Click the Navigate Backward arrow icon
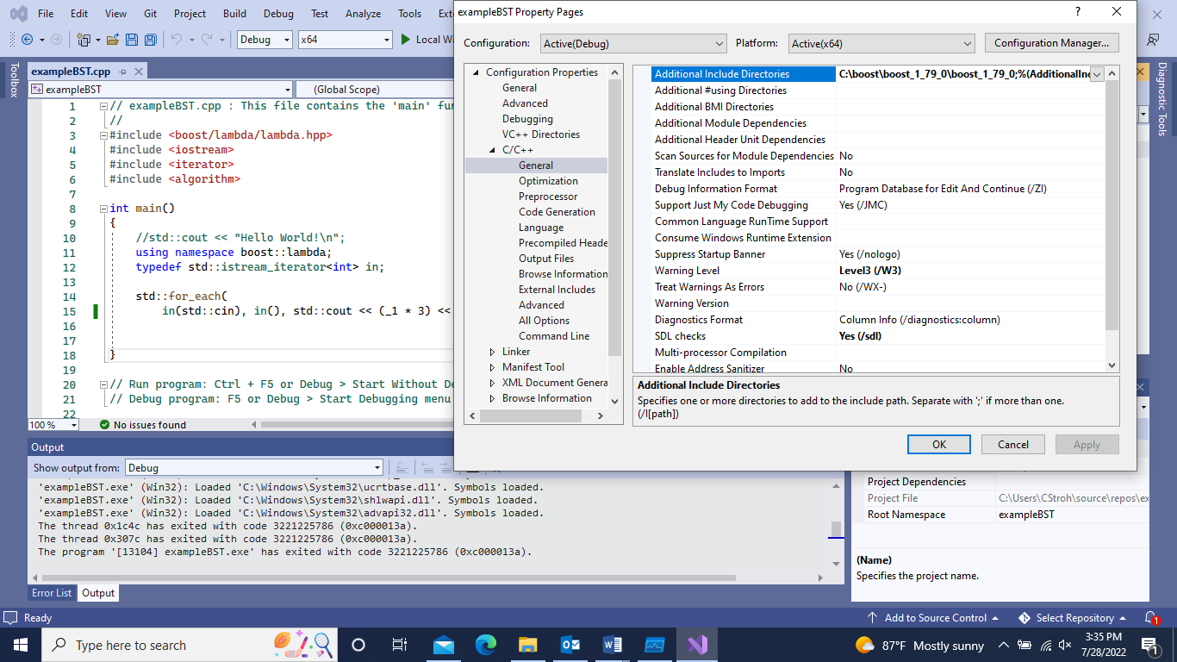This screenshot has width=1177, height=662. (28, 40)
